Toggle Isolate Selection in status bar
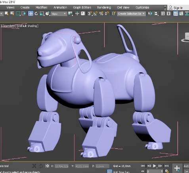 point(34,166)
